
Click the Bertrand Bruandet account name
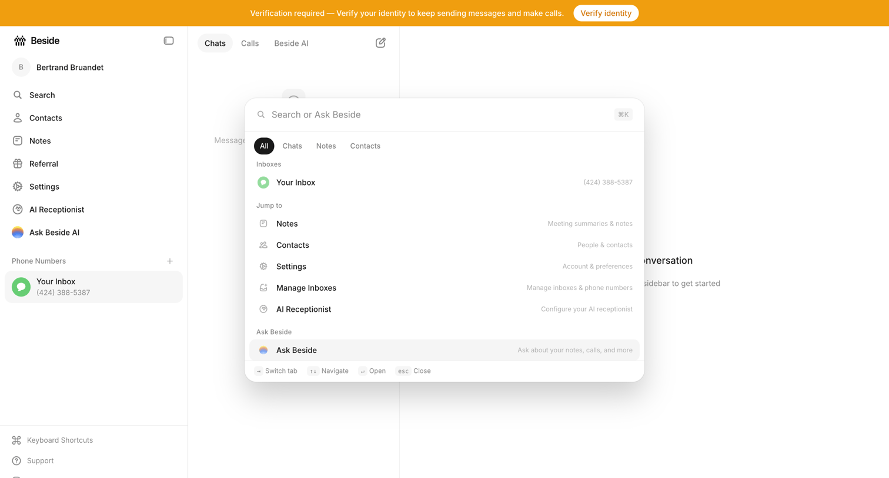[70, 68]
